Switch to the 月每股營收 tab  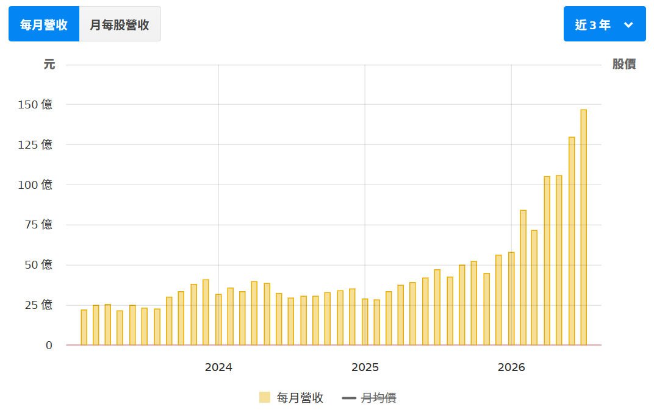pos(120,24)
